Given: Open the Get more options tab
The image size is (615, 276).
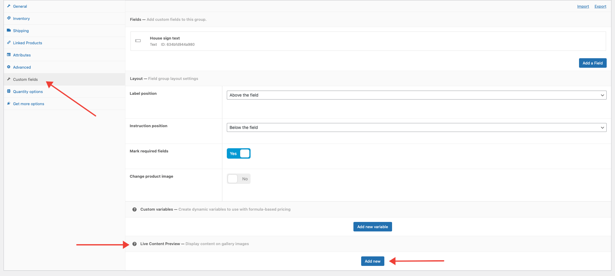Looking at the screenshot, I should click(x=65, y=104).
